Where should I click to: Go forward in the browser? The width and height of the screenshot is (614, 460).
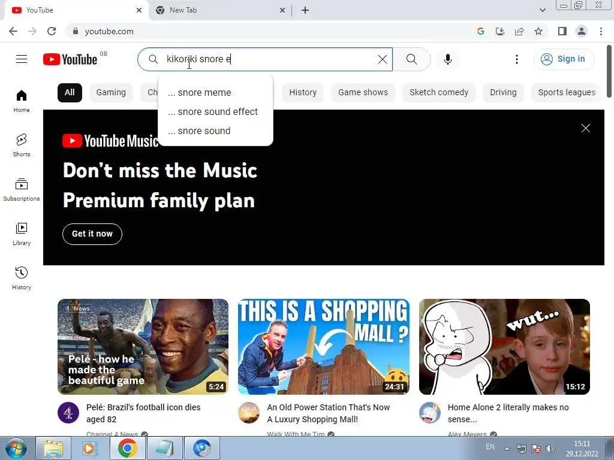point(32,31)
